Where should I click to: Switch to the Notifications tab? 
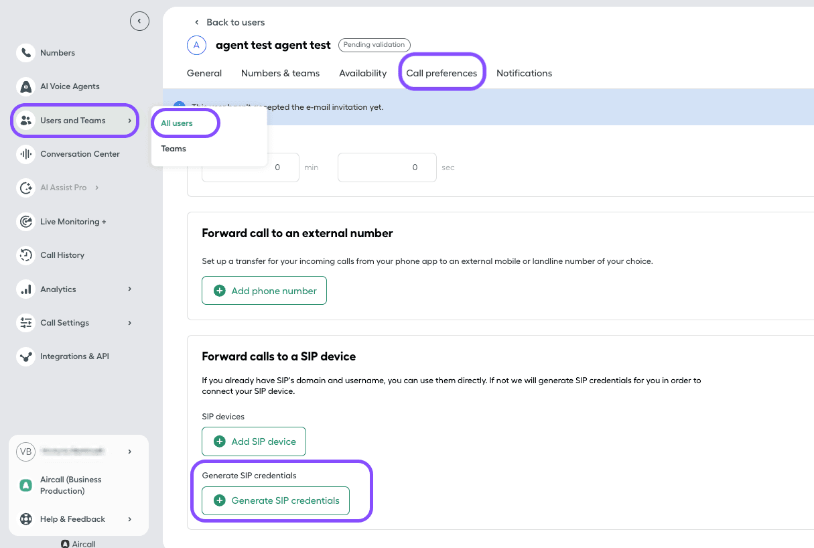point(524,73)
